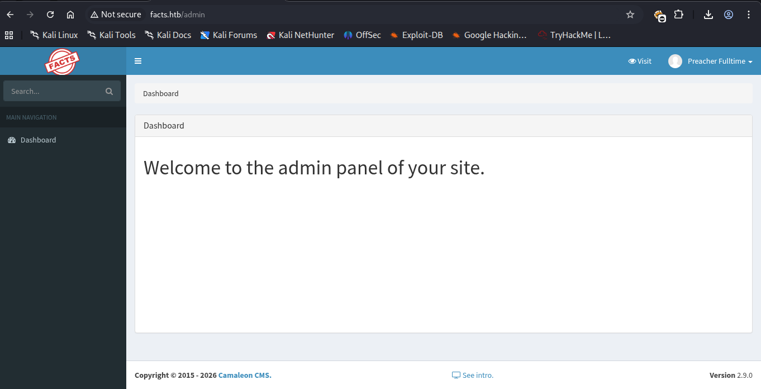Image resolution: width=761 pixels, height=389 pixels.
Task: Click the user avatar icon
Action: 675,61
